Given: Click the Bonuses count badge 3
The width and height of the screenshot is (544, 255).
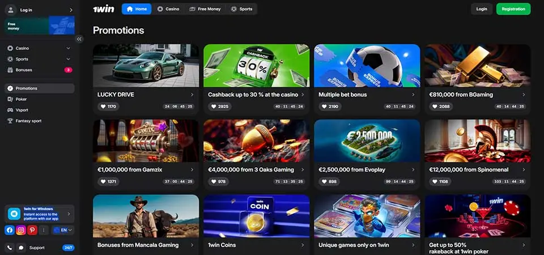Looking at the screenshot, I should [69, 70].
